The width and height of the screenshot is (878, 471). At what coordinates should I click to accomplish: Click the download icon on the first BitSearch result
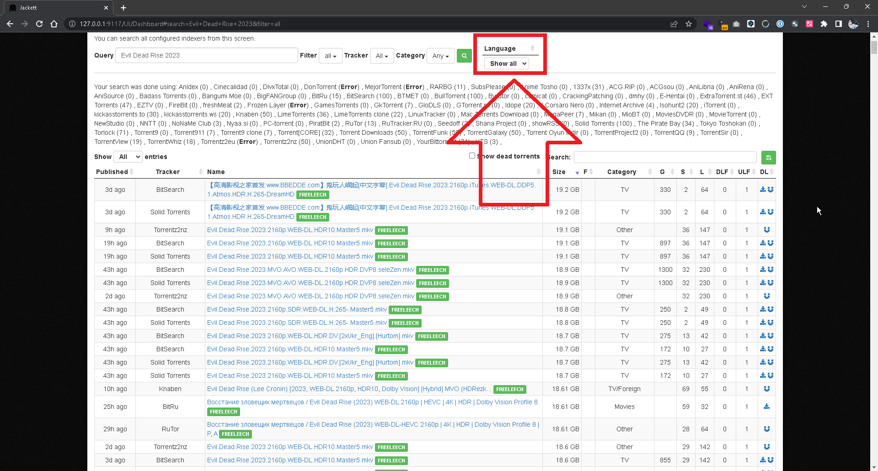[x=762, y=189]
